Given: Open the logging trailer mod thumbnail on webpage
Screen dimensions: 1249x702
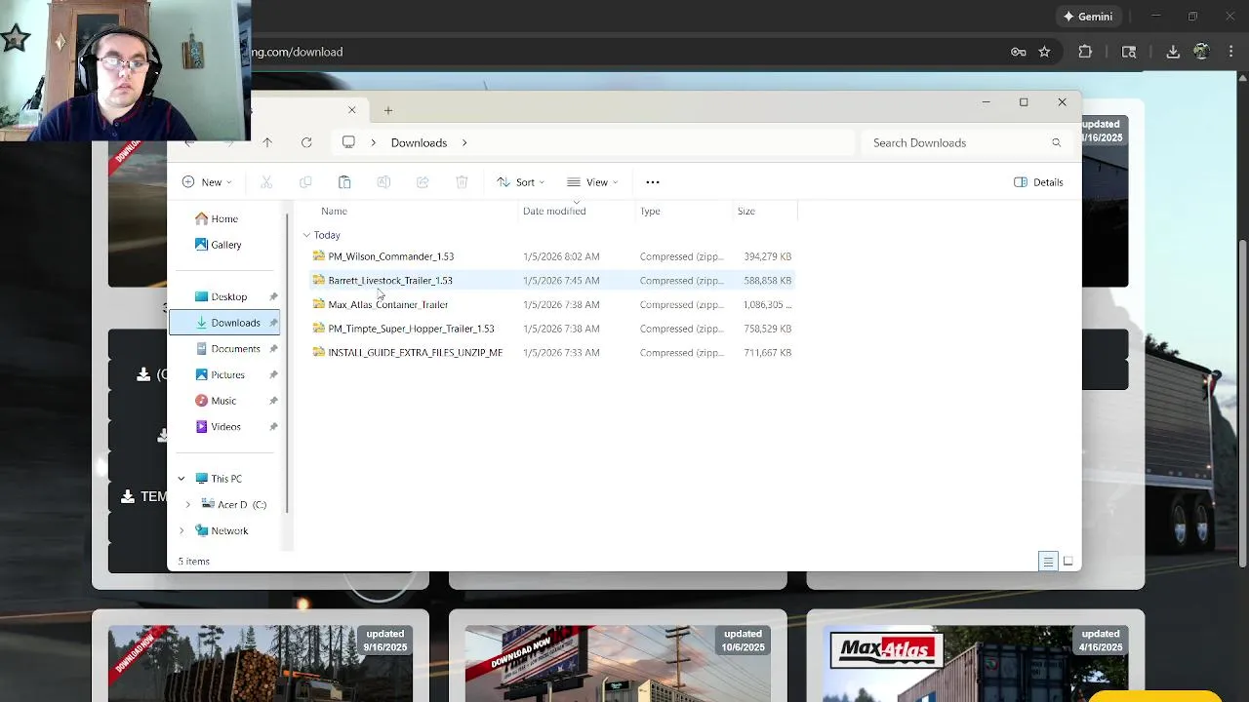Looking at the screenshot, I should click(261, 663).
